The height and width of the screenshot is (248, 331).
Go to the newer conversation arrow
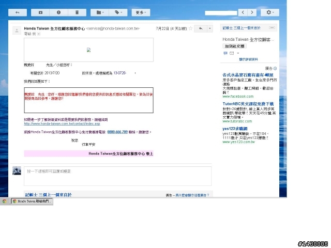click(243, 12)
